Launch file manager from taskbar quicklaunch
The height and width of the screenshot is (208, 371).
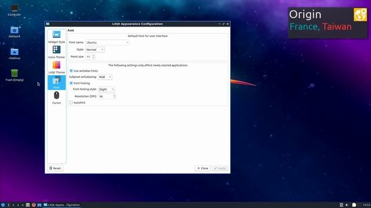[28, 205]
